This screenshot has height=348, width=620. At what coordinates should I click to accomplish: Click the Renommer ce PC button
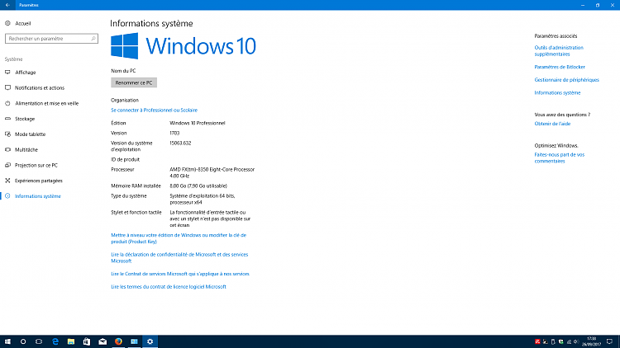134,82
